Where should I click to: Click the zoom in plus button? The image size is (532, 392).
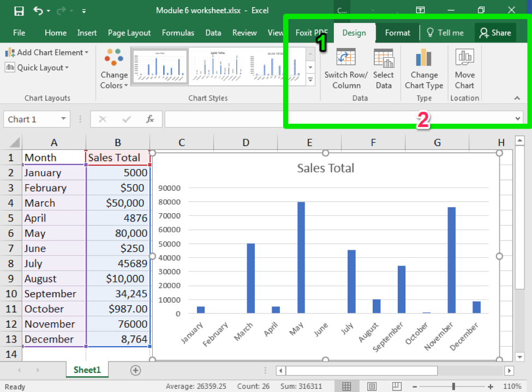pos(490,387)
